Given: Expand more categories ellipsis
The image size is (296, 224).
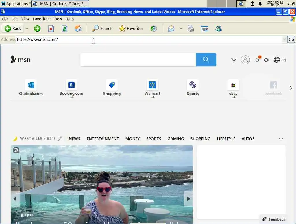Looking at the screenshot, I should click(281, 138).
